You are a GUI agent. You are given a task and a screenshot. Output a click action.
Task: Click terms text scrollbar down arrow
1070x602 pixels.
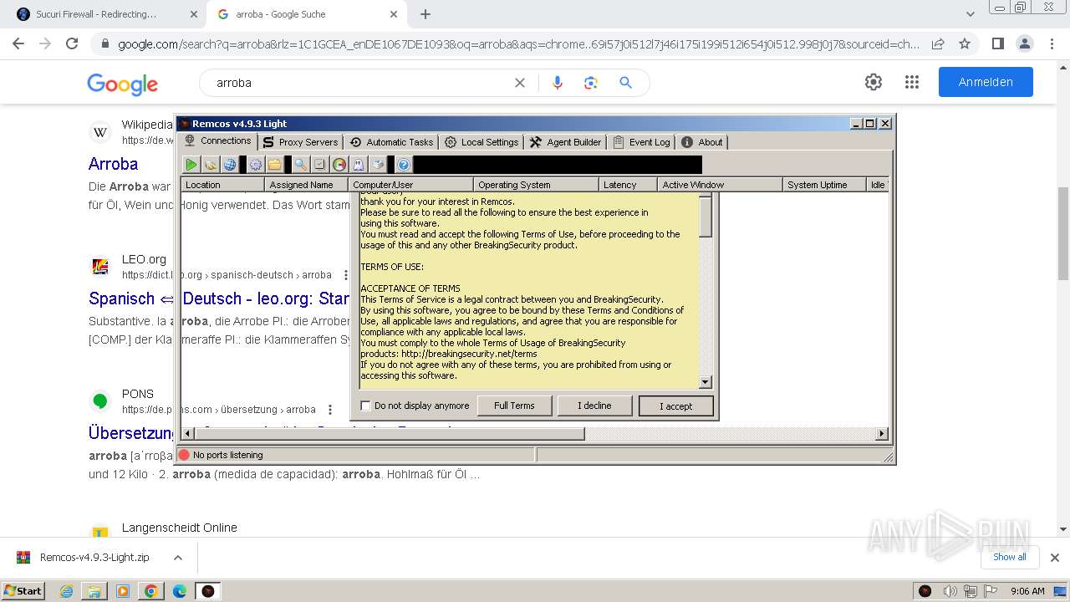[x=705, y=382]
